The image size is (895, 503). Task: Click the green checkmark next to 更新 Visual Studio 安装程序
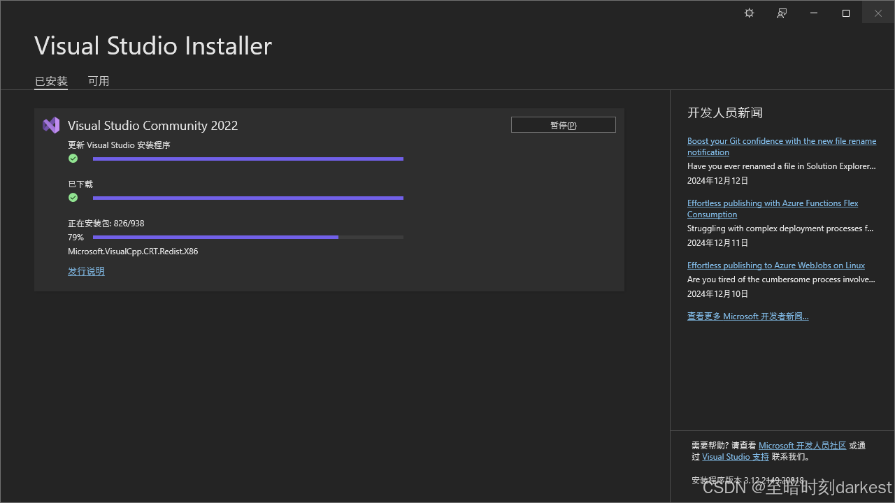coord(73,159)
